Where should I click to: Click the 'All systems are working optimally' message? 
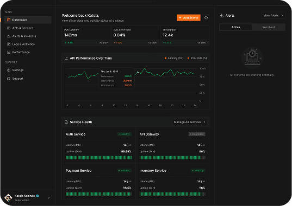coord(252,75)
